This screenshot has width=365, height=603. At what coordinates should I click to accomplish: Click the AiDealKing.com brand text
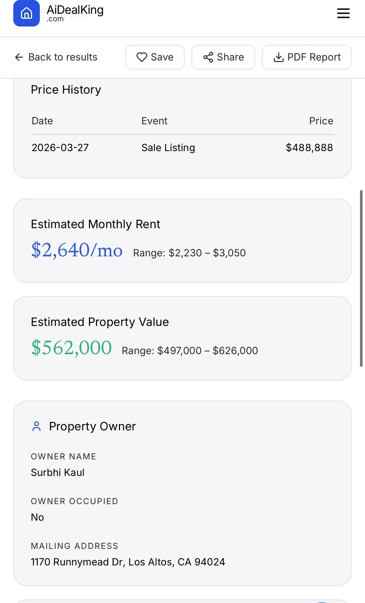click(75, 13)
